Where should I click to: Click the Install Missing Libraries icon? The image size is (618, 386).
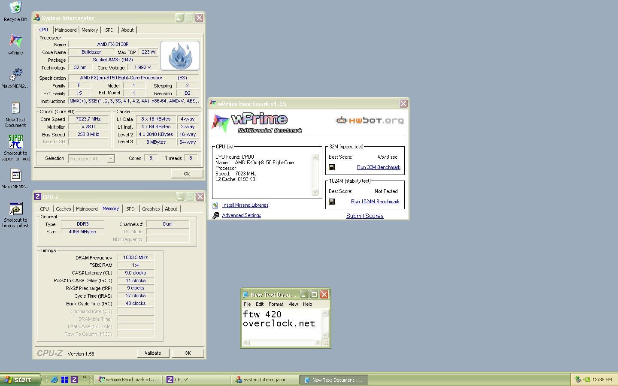point(215,205)
